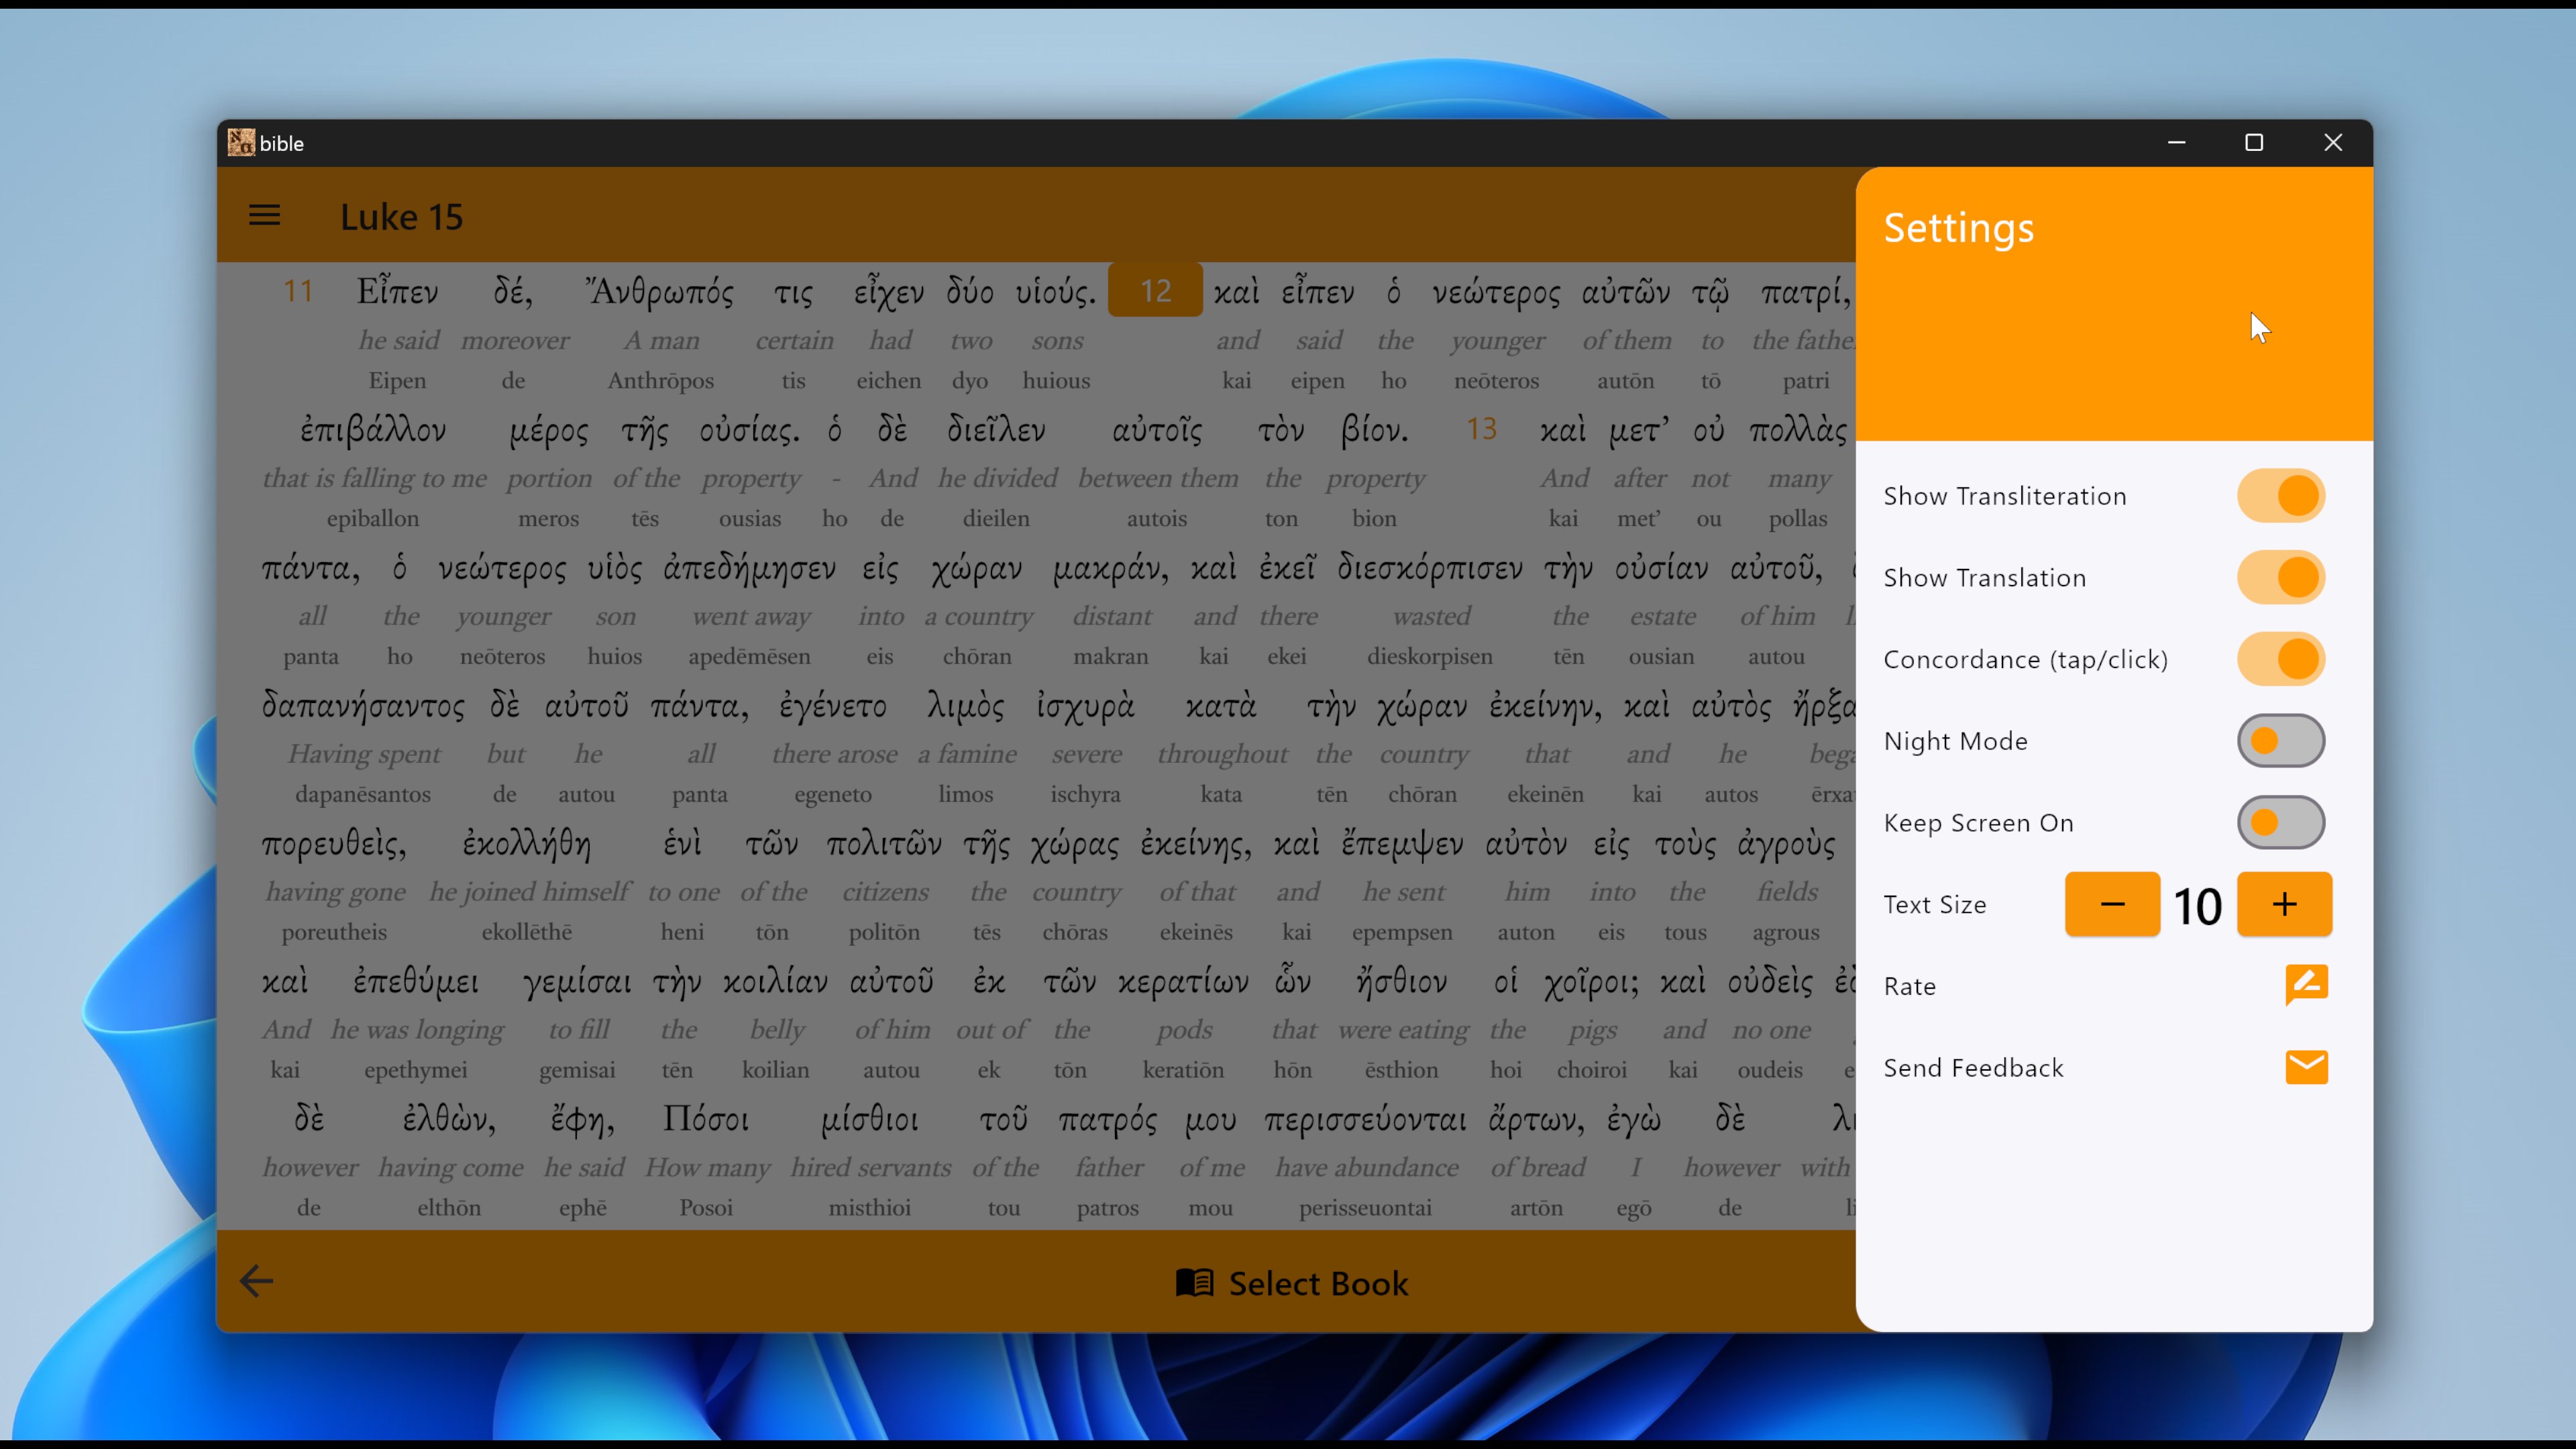Disable the Show Transliteration toggle

pyautogui.click(x=2281, y=495)
